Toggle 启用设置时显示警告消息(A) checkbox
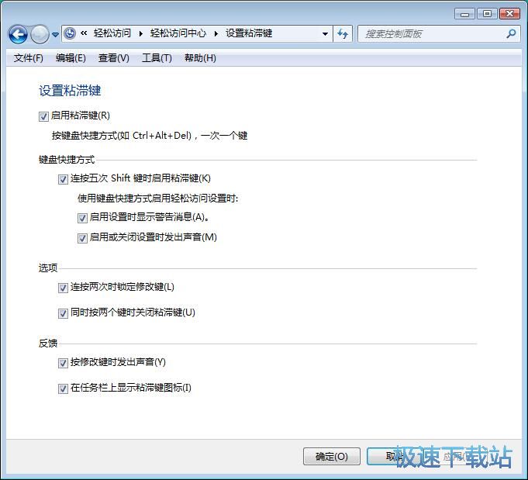The height and width of the screenshot is (480, 528). [x=82, y=218]
